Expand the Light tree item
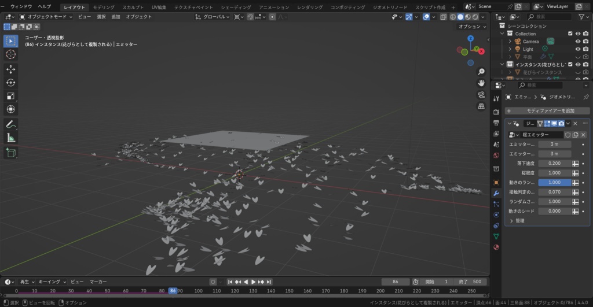The width and height of the screenshot is (593, 307). pyautogui.click(x=510, y=49)
